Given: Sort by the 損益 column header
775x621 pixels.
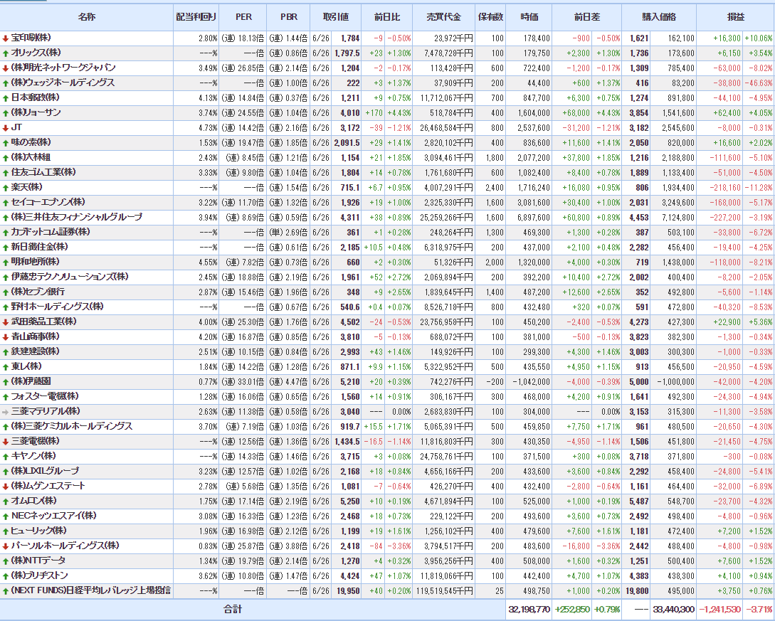Looking at the screenshot, I should click(x=735, y=16).
